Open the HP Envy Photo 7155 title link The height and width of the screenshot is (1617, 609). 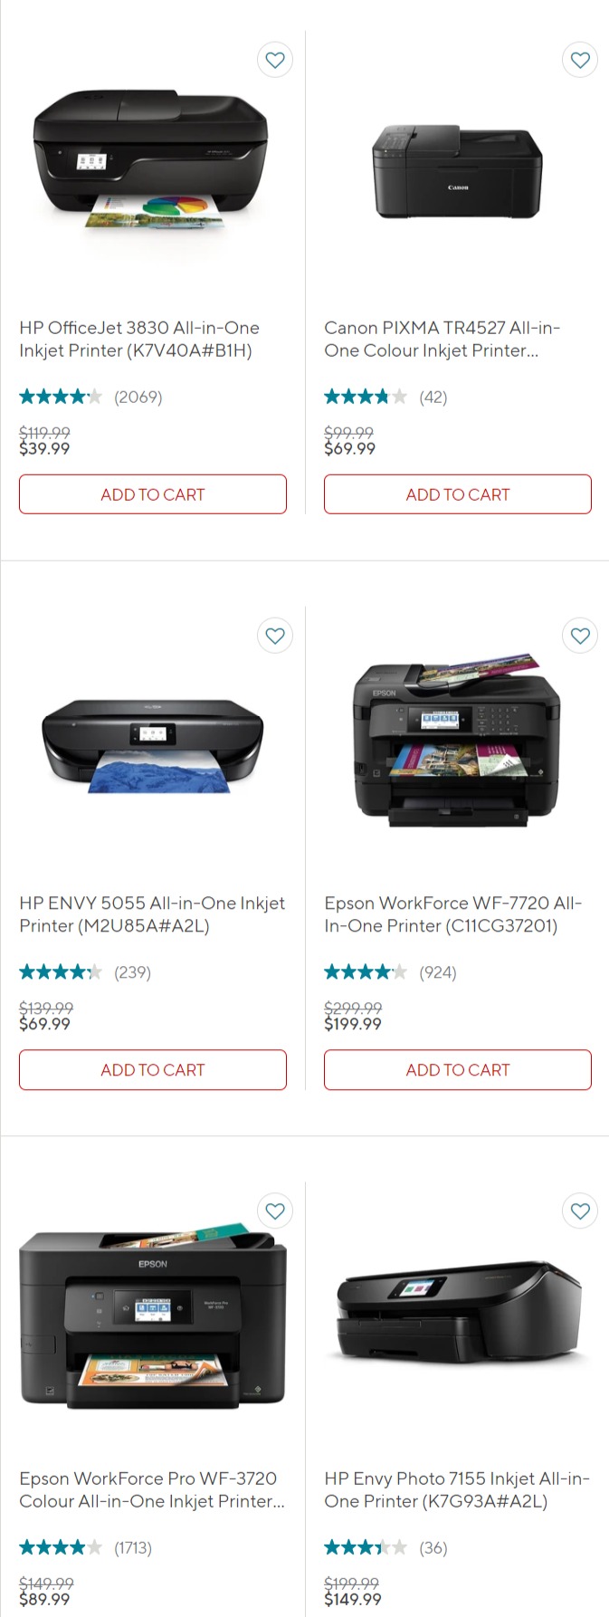pyautogui.click(x=457, y=1489)
